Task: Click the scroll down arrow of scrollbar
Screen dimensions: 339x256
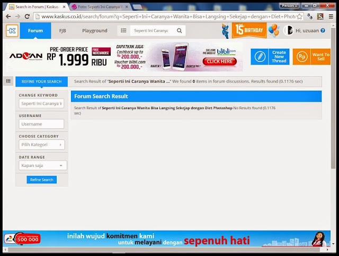Action: click(x=333, y=244)
